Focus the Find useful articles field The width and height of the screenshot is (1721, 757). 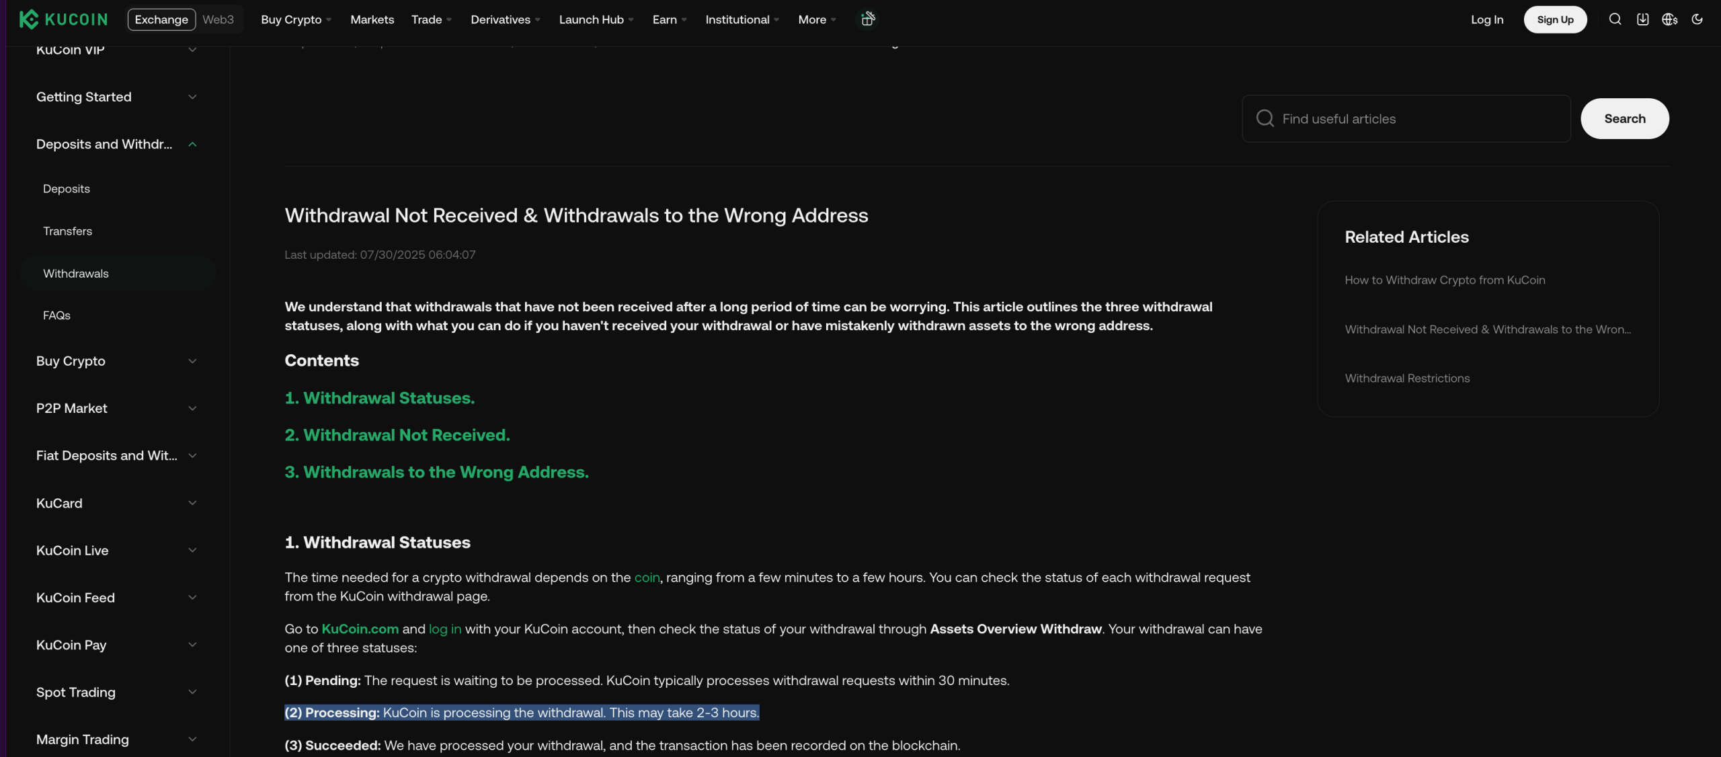(x=1406, y=118)
